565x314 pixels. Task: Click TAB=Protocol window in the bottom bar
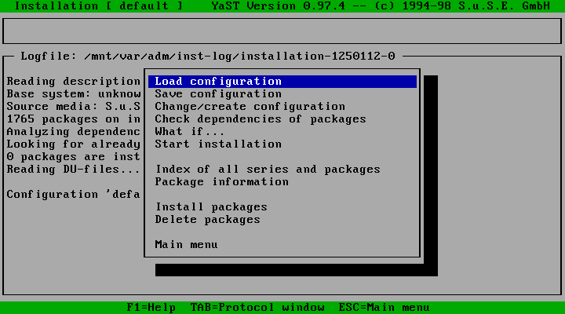coord(257,308)
